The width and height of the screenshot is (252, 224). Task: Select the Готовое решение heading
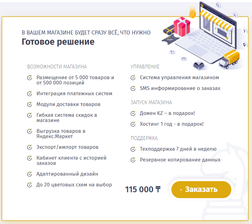[58, 42]
